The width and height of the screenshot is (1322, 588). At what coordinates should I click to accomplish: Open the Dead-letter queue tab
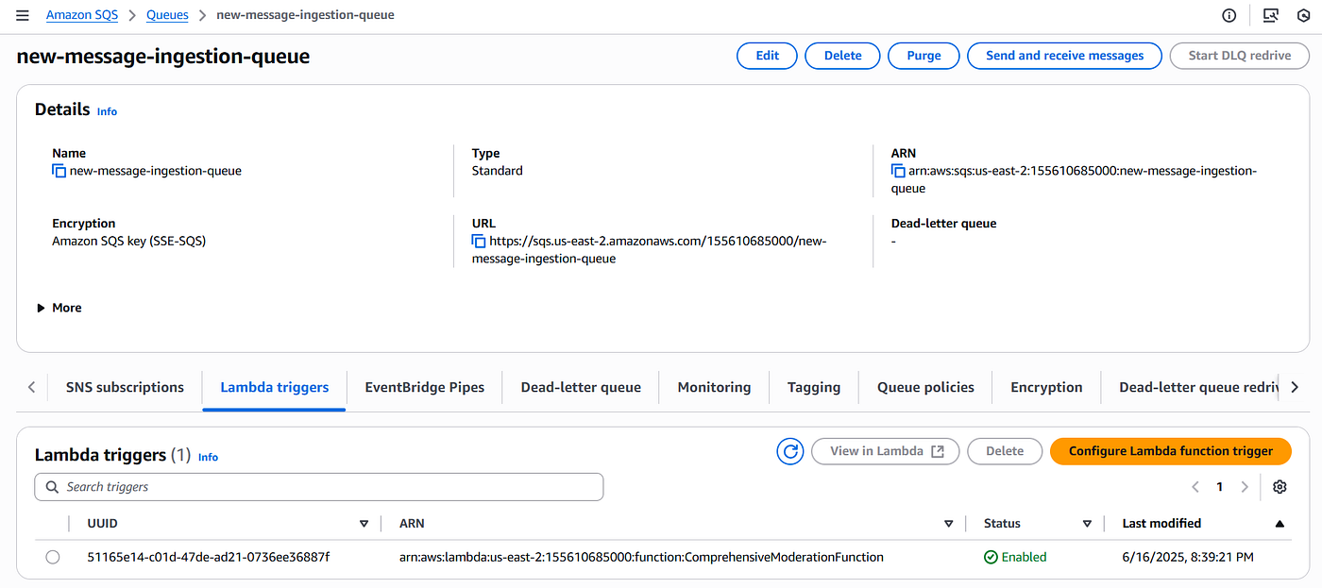pos(581,387)
